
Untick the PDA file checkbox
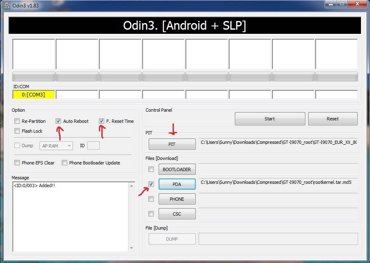tap(151, 184)
